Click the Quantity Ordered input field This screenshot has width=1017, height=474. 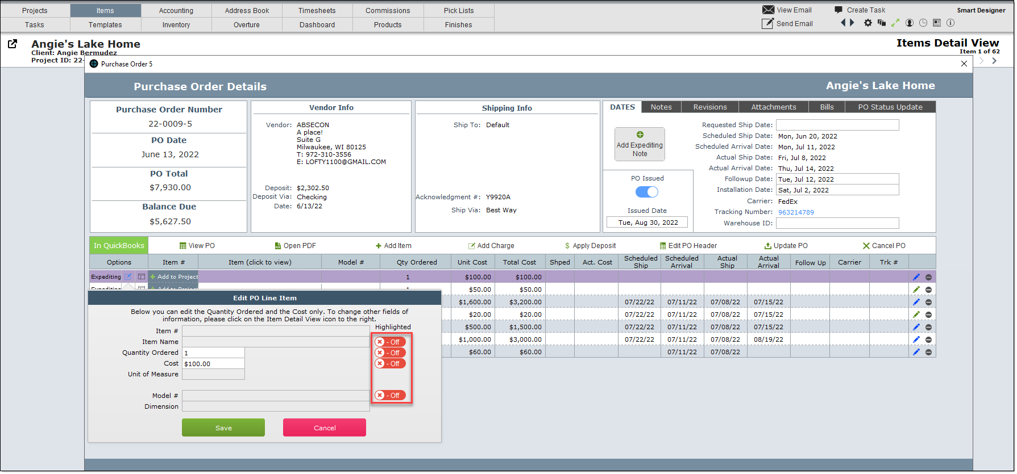pos(213,353)
